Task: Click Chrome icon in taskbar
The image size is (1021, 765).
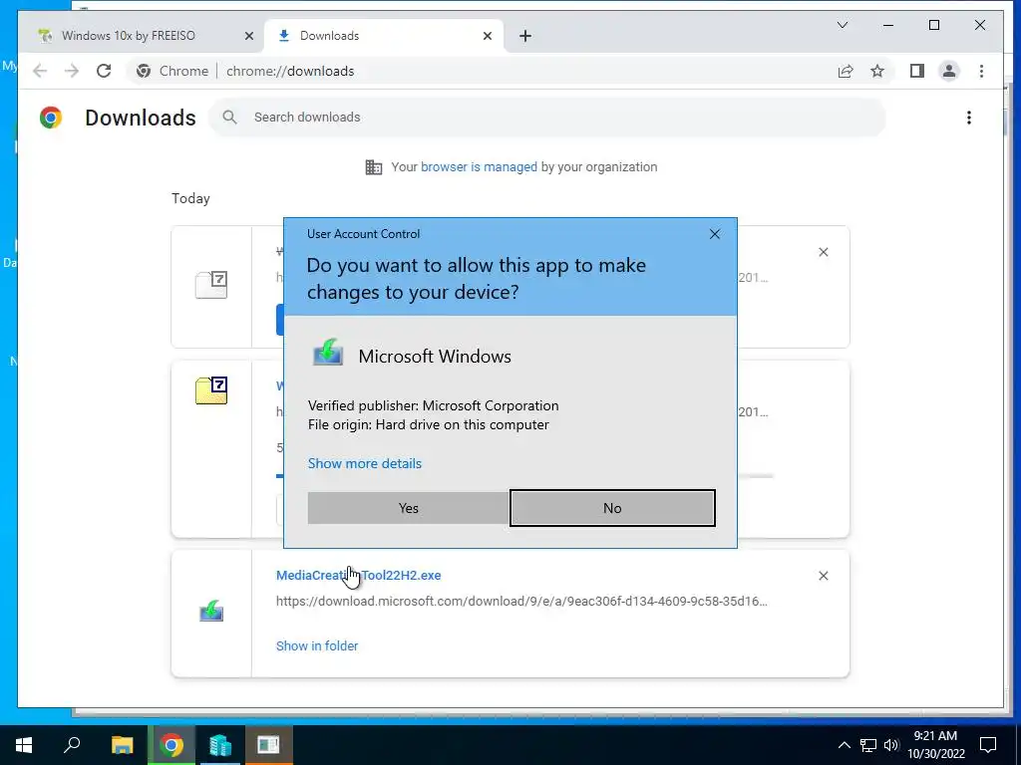Action: (x=171, y=745)
